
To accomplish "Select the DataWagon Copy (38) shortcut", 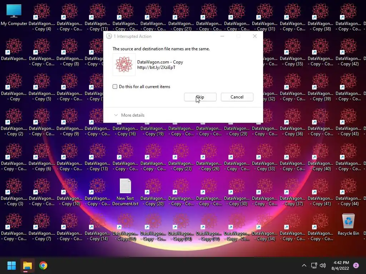I will click(x=321, y=17).
